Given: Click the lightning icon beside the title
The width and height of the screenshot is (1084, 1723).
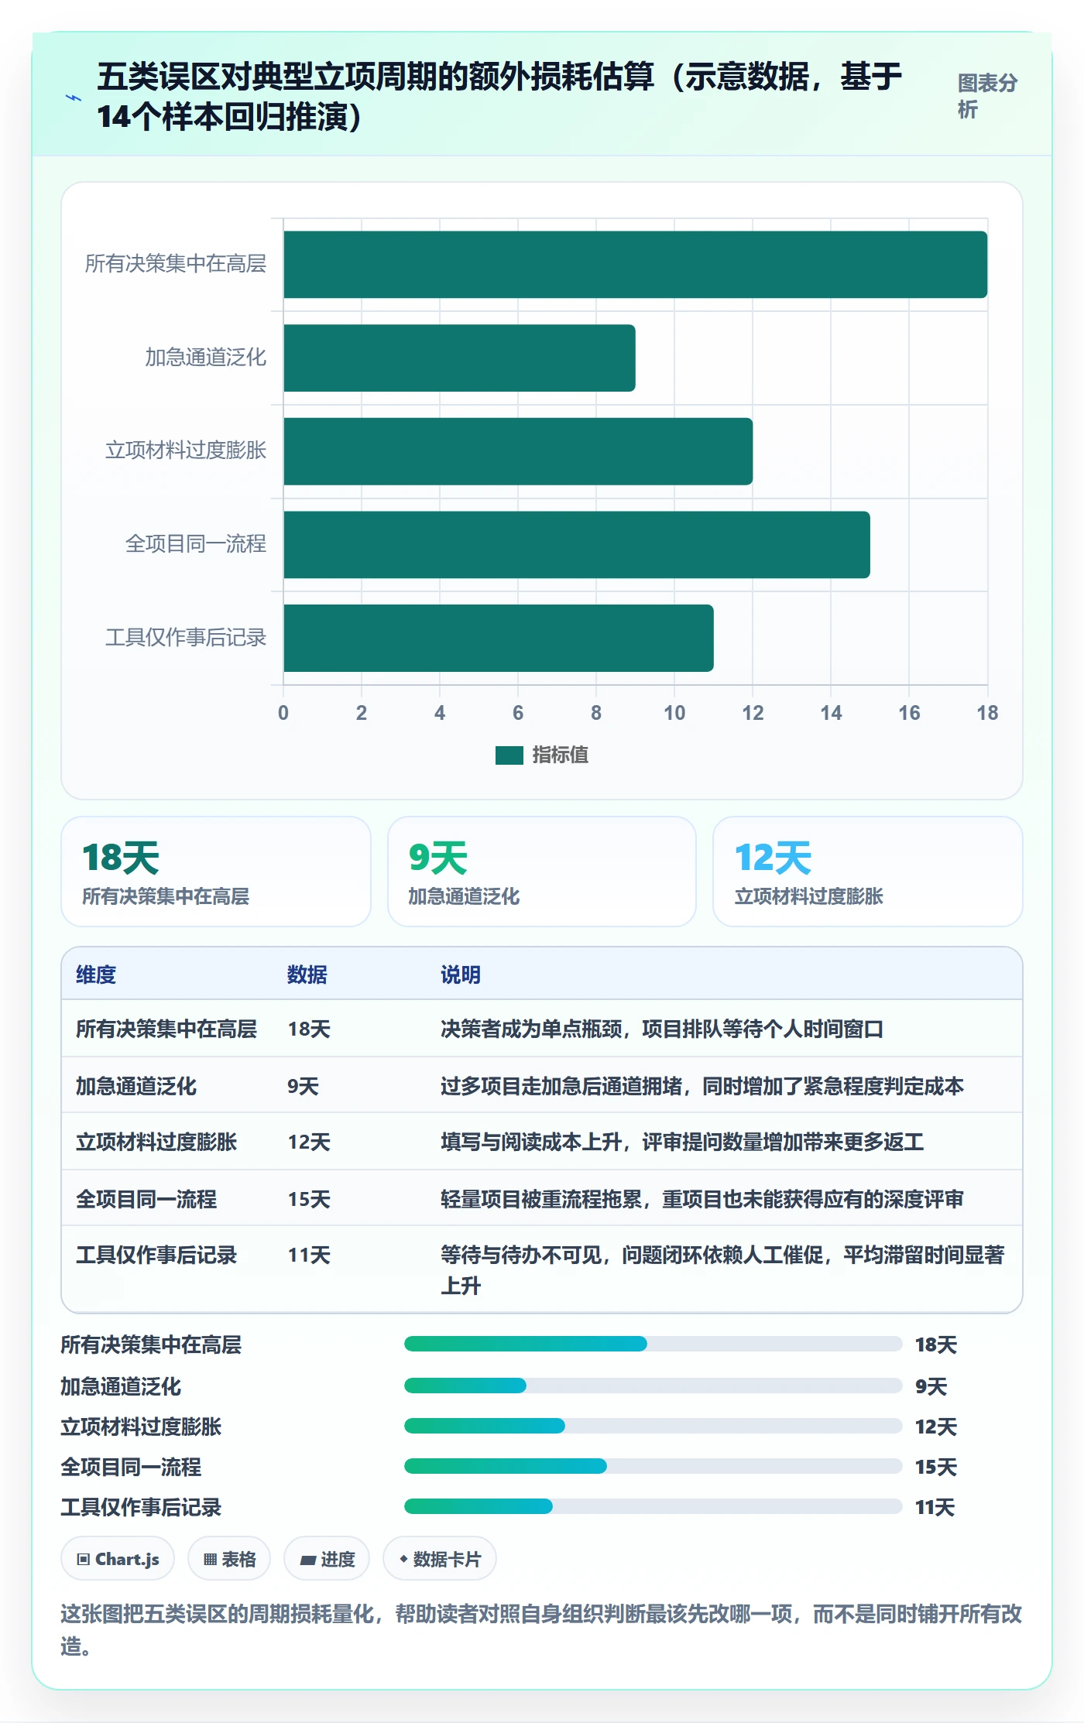Looking at the screenshot, I should 74,98.
